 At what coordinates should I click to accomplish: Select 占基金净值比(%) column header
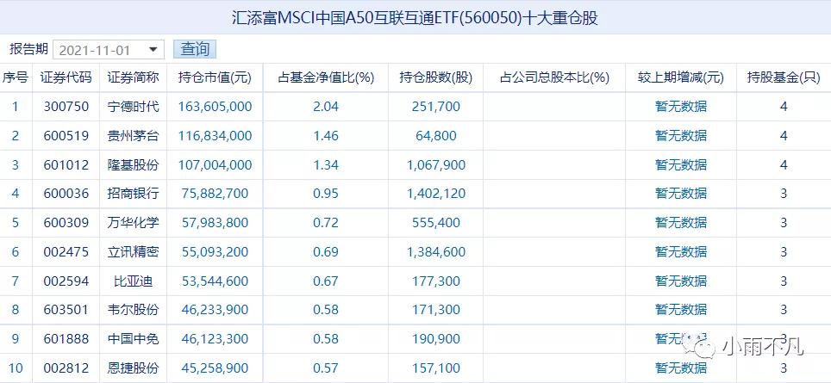pos(326,77)
